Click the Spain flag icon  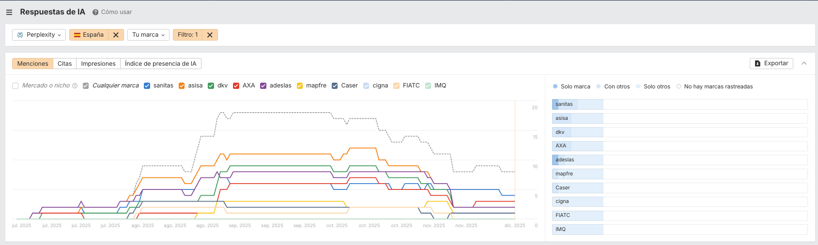tap(77, 35)
